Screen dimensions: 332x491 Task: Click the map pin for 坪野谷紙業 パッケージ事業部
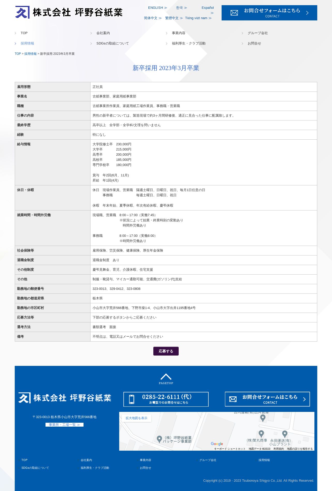tap(159, 439)
